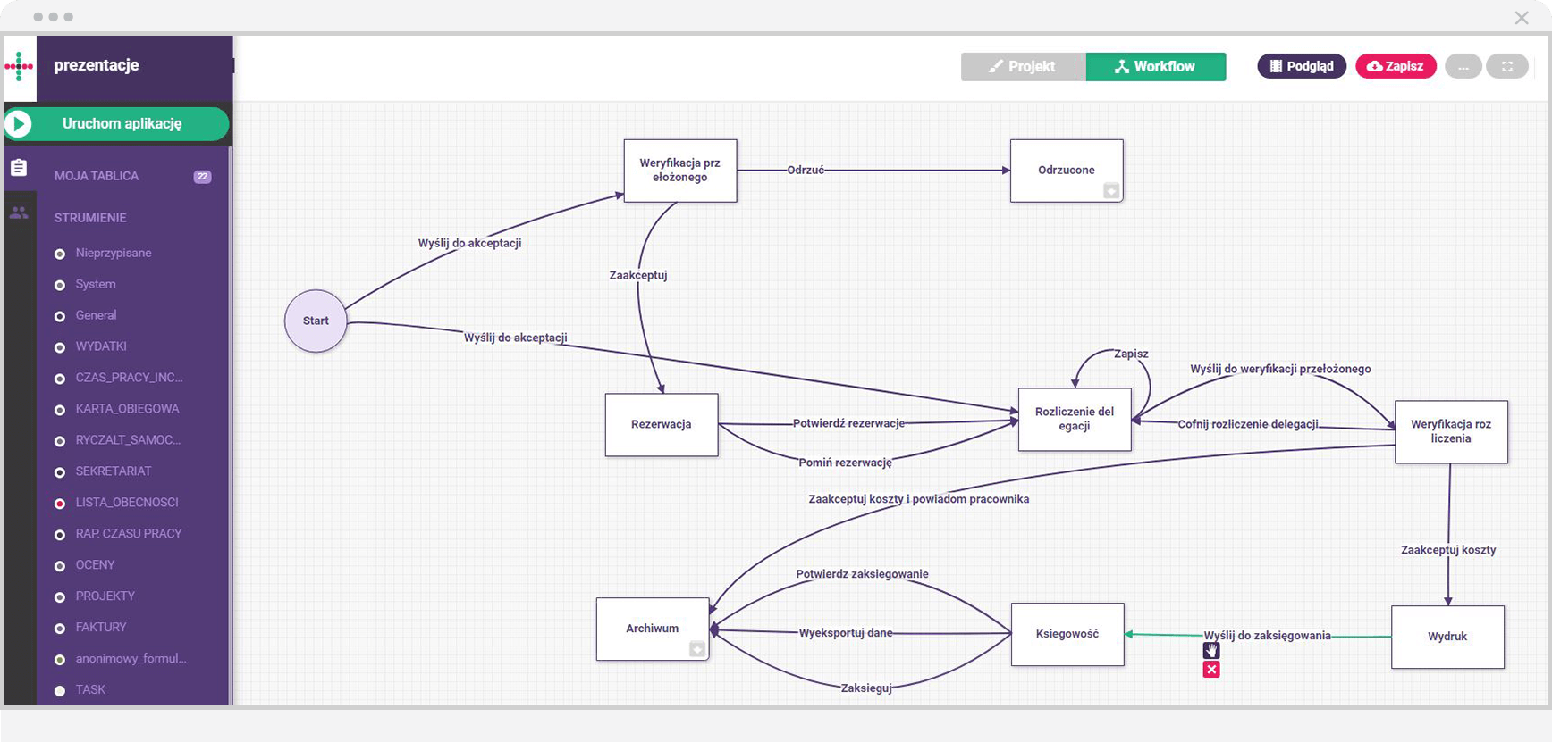Viewport: 1552px width, 742px height.
Task: Switch to the Workflow tab
Action: (x=1155, y=66)
